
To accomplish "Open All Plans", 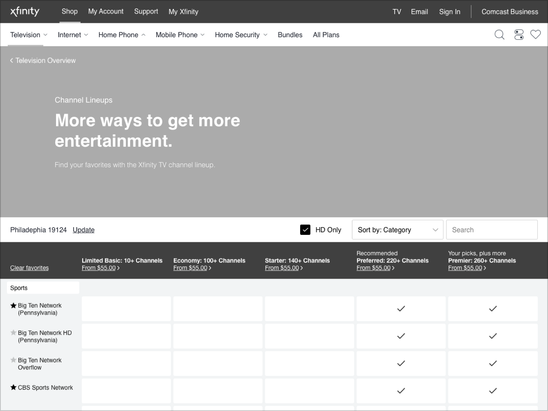I will [326, 35].
